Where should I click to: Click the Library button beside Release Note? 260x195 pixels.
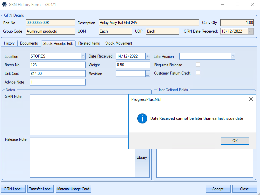142,157
